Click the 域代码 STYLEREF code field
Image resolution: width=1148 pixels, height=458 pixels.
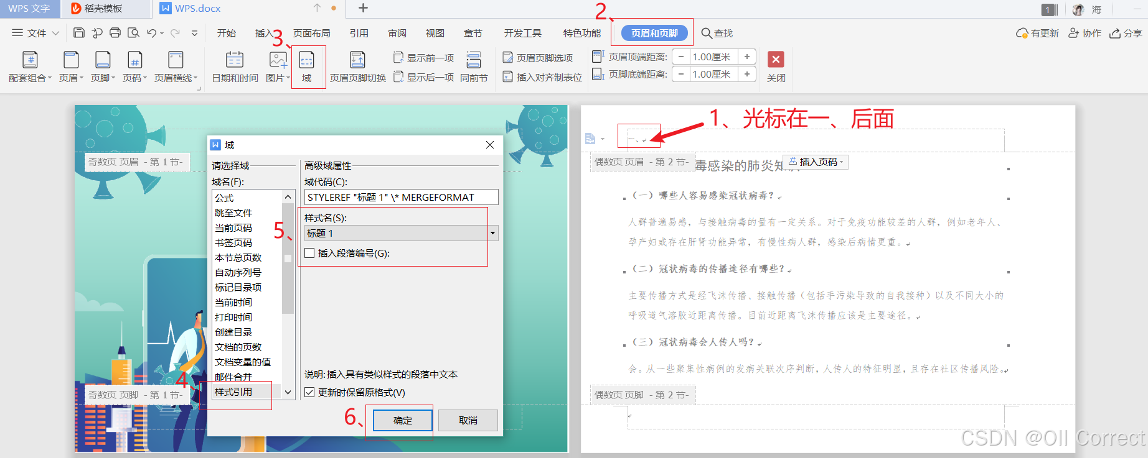point(401,197)
